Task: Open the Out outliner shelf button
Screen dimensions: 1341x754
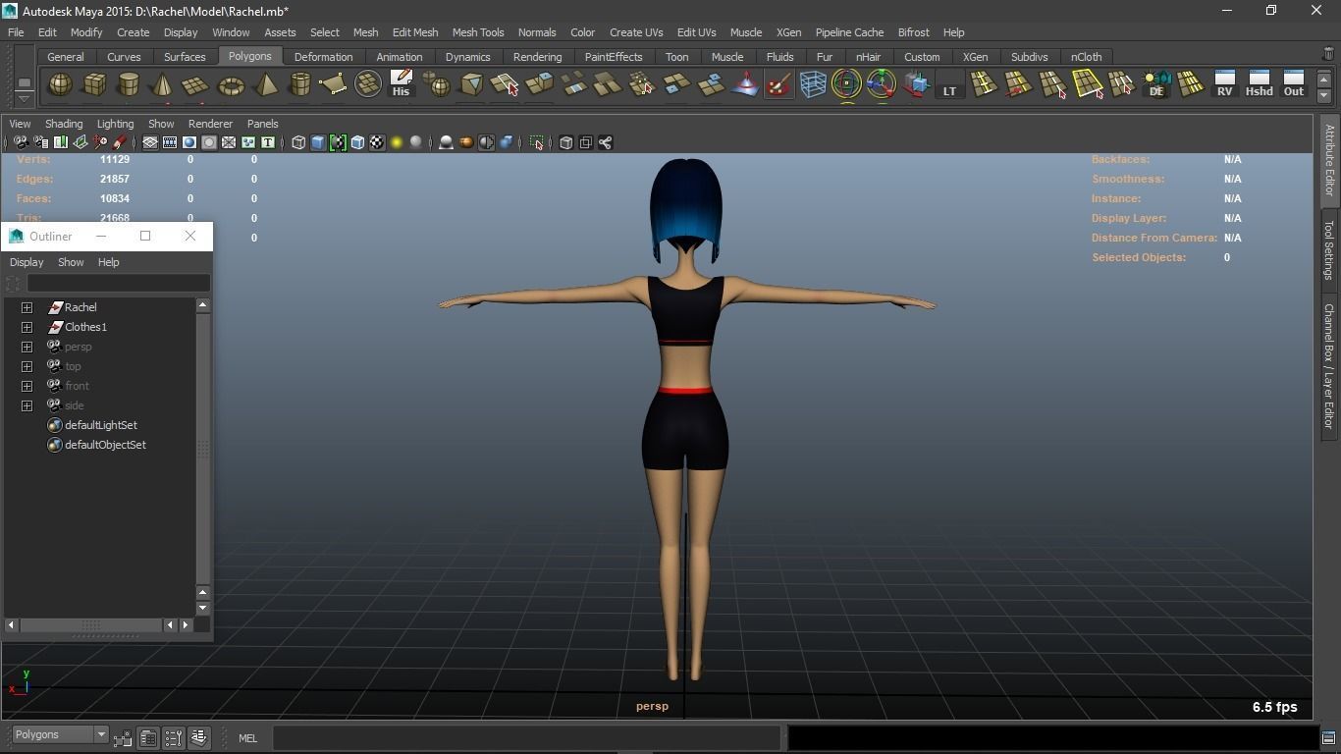Action: (1294, 83)
